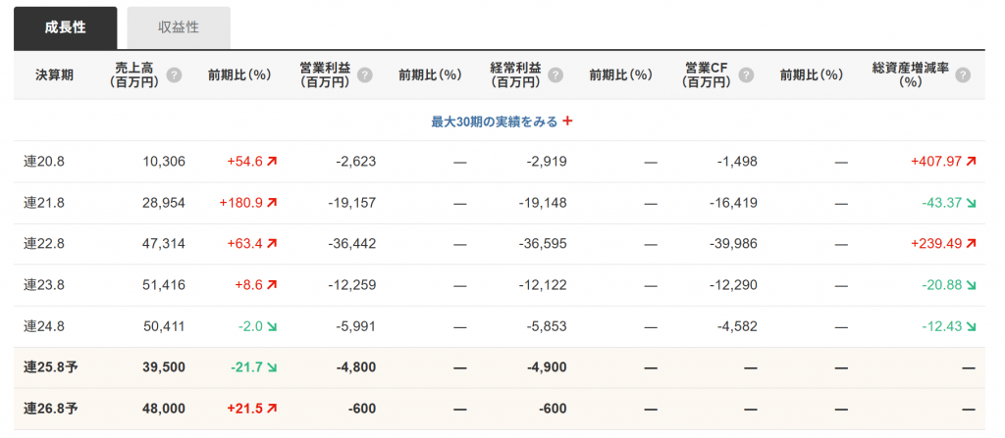Open help icon next to 営業利益
The width and height of the screenshot is (1005, 438).
point(364,74)
